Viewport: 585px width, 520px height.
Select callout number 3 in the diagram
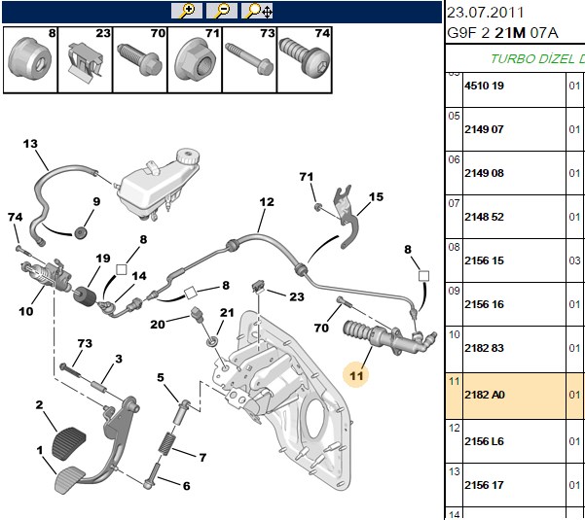coord(119,359)
